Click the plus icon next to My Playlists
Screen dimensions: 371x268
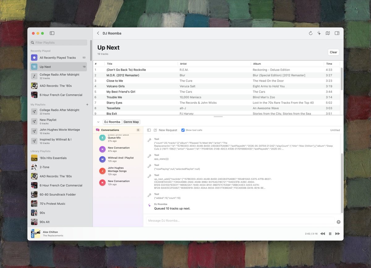(87, 105)
